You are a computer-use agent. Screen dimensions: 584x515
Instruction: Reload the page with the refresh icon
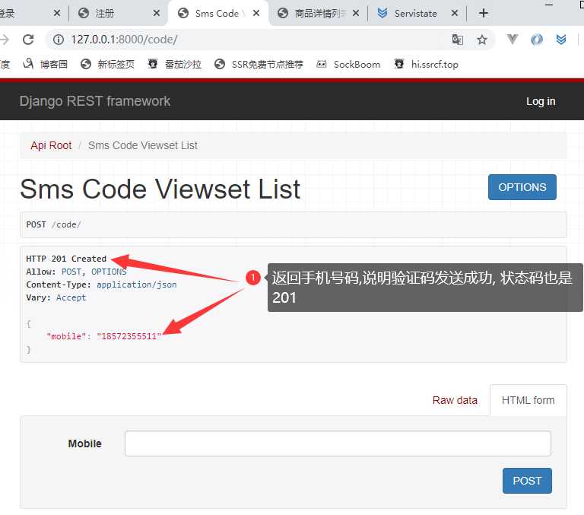28,40
